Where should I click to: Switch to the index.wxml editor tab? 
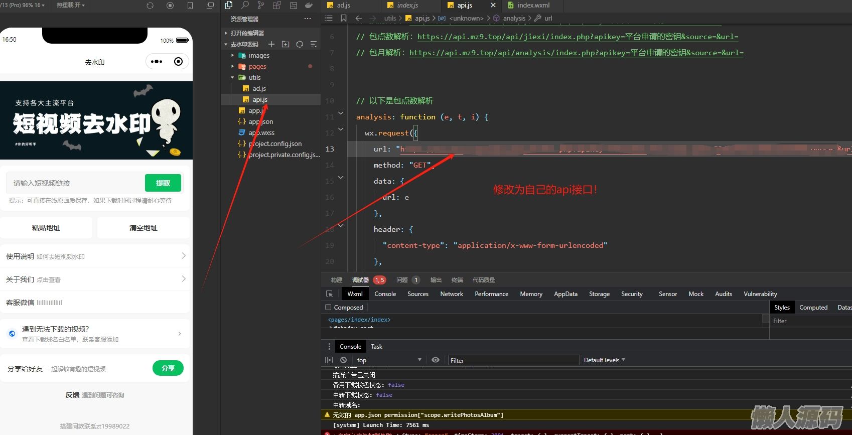coord(533,6)
